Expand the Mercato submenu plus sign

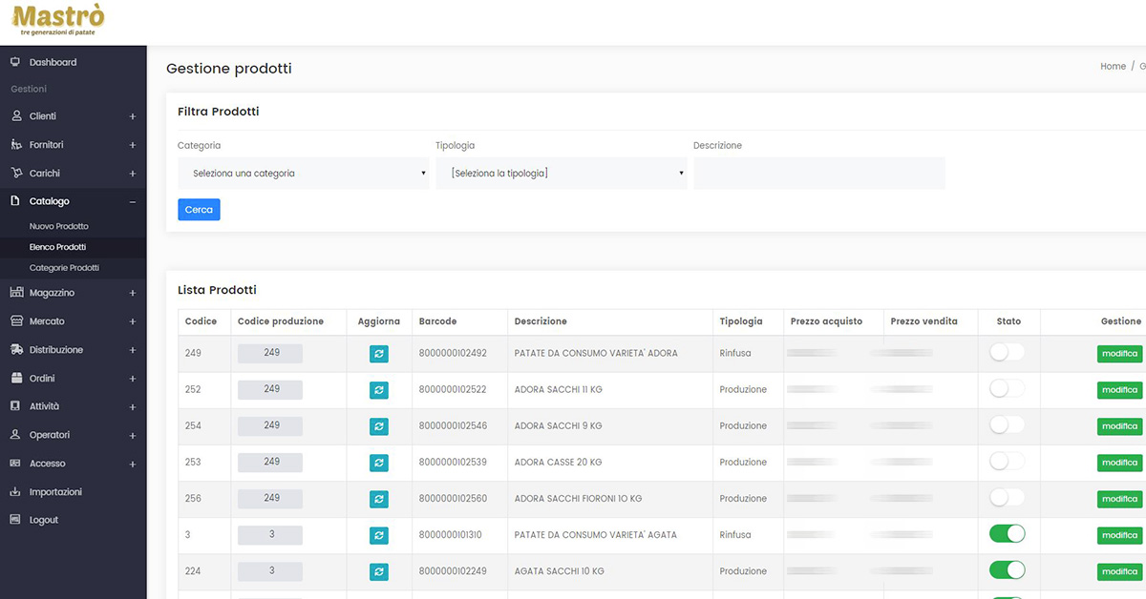click(x=133, y=321)
